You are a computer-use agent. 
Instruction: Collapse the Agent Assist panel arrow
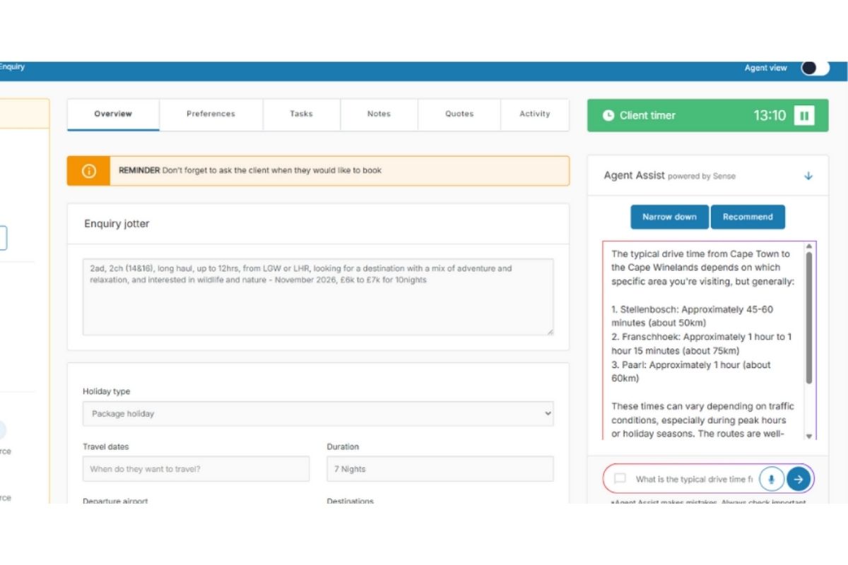pos(808,176)
